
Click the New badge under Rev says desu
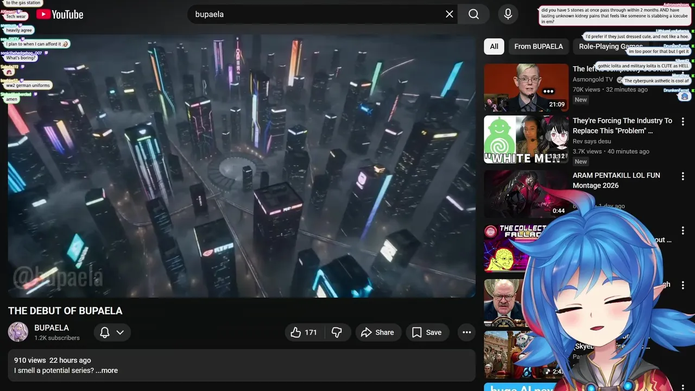(x=581, y=161)
